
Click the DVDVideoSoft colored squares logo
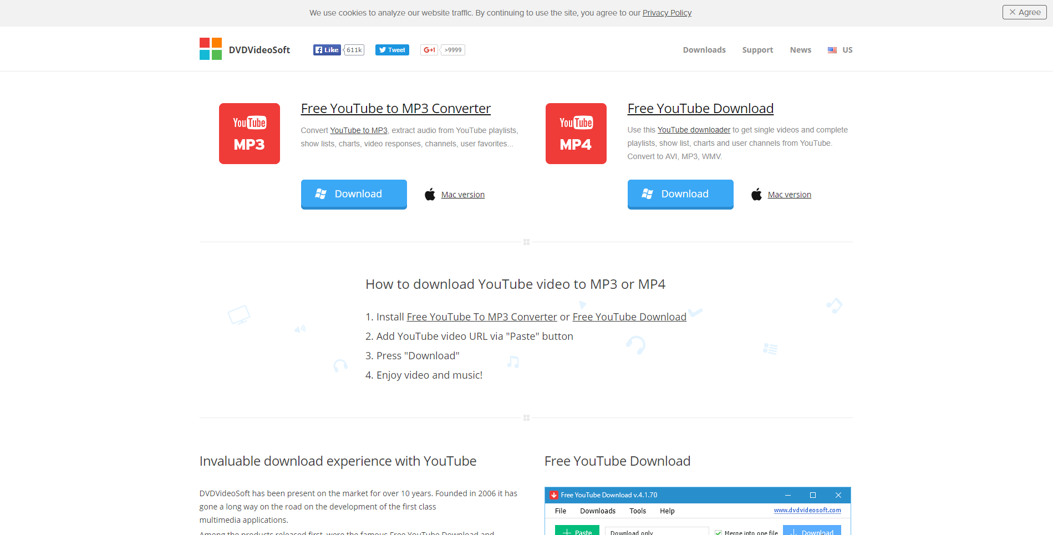(211, 49)
